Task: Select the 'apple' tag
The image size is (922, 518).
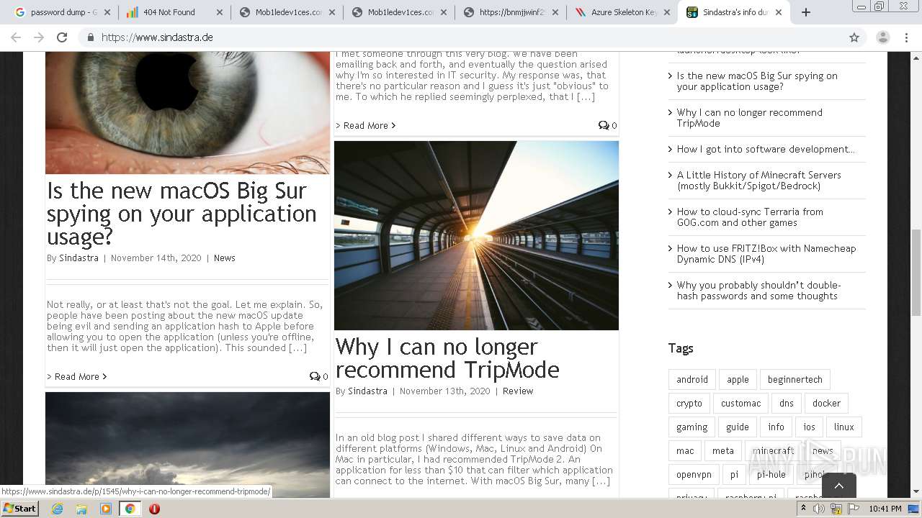Action: tap(738, 379)
